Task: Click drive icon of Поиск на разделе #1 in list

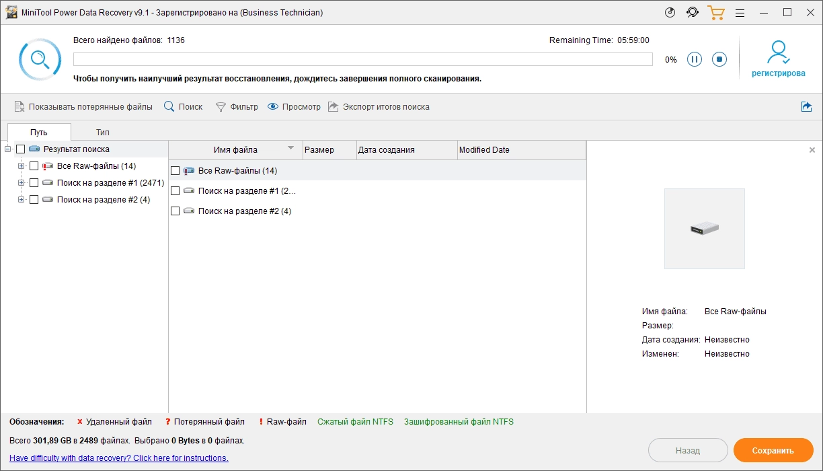Action: pyautogui.click(x=189, y=191)
